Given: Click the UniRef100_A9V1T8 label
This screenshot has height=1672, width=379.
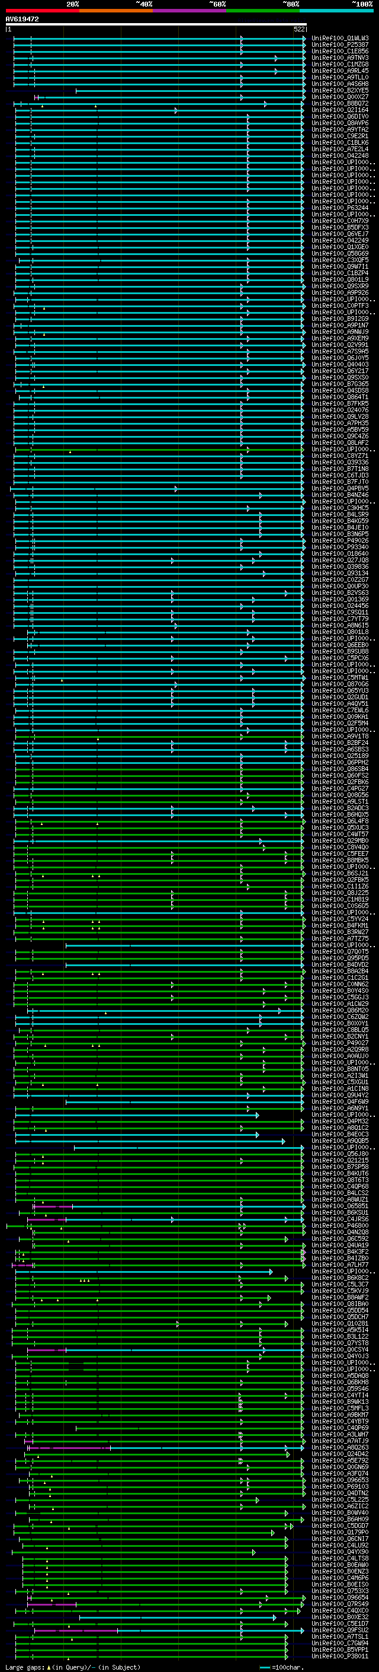Looking at the screenshot, I should pos(340,737).
